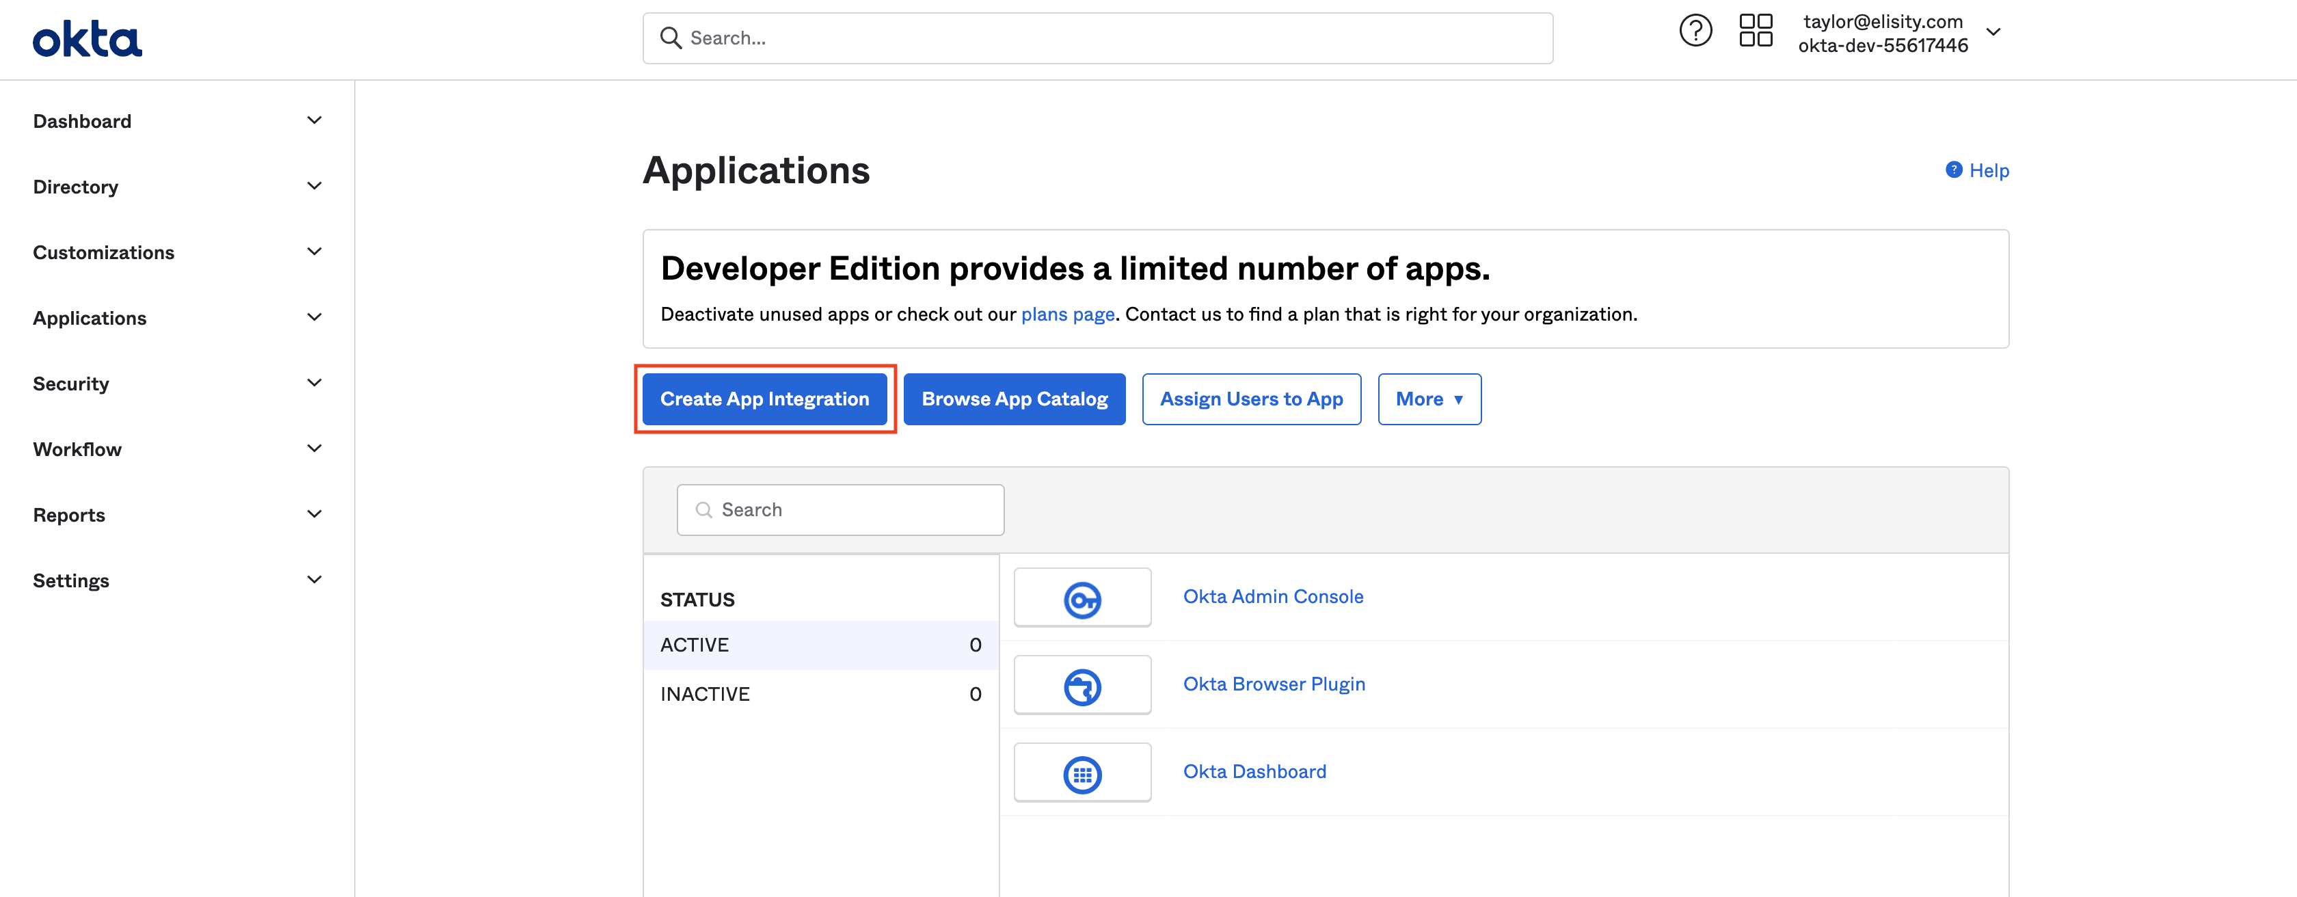Image resolution: width=2297 pixels, height=897 pixels.
Task: Click Create App Integration button
Action: click(x=764, y=399)
